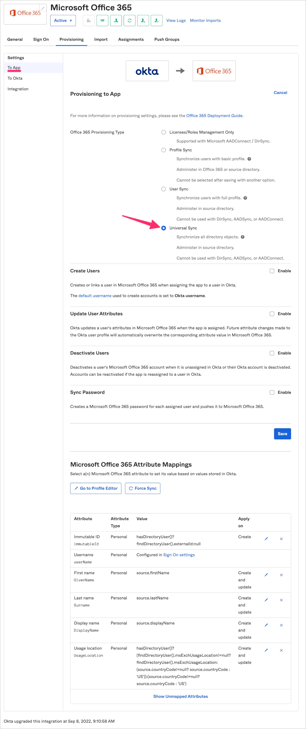
Task: Edit the Immutable ID mapping pencil icon
Action: click(266, 539)
